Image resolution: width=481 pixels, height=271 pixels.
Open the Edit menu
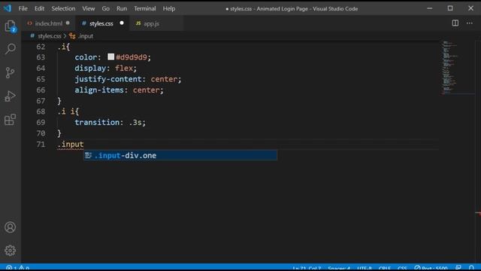39,8
